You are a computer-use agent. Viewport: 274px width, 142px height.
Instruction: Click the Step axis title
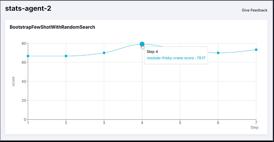click(x=255, y=127)
